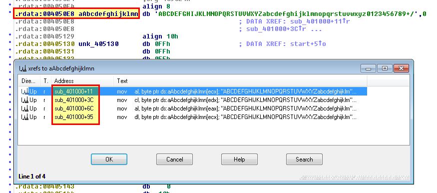Open Help for the xrefs dialog

coord(239,159)
